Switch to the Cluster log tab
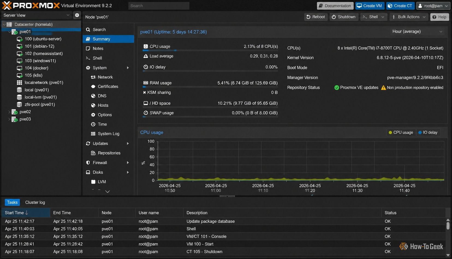The height and width of the screenshot is (259, 452). click(35, 202)
